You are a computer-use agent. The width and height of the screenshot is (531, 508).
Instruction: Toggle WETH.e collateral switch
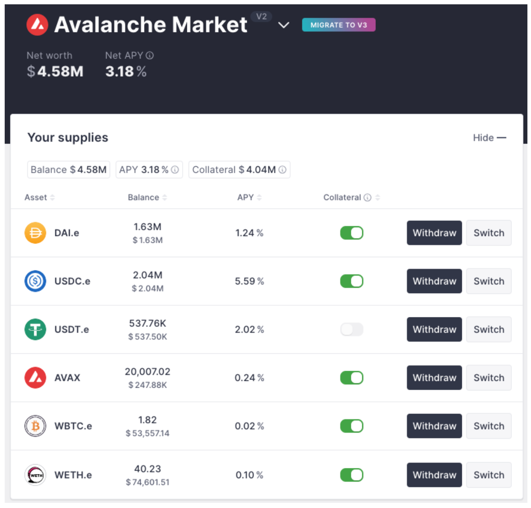(x=352, y=475)
